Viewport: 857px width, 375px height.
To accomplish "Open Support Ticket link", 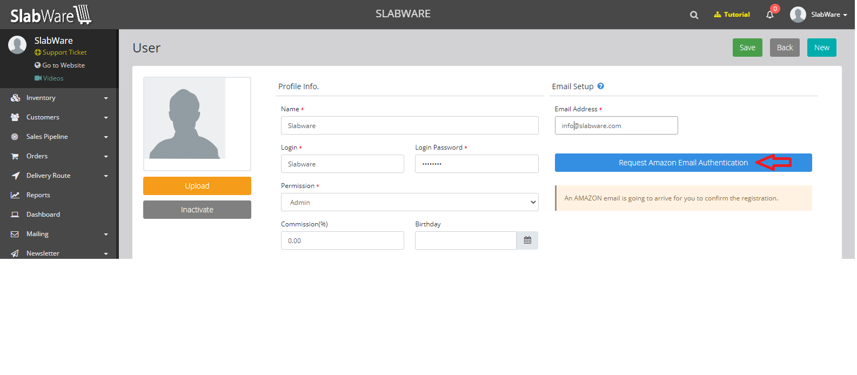I will click(61, 52).
